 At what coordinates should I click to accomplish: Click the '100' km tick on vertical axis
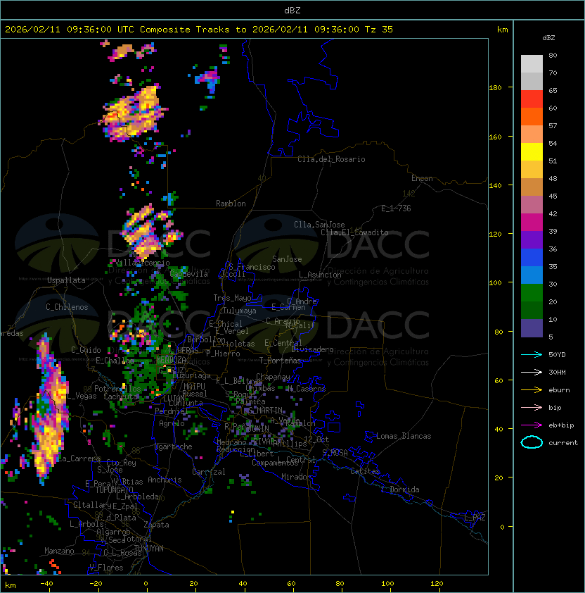pyautogui.click(x=495, y=283)
